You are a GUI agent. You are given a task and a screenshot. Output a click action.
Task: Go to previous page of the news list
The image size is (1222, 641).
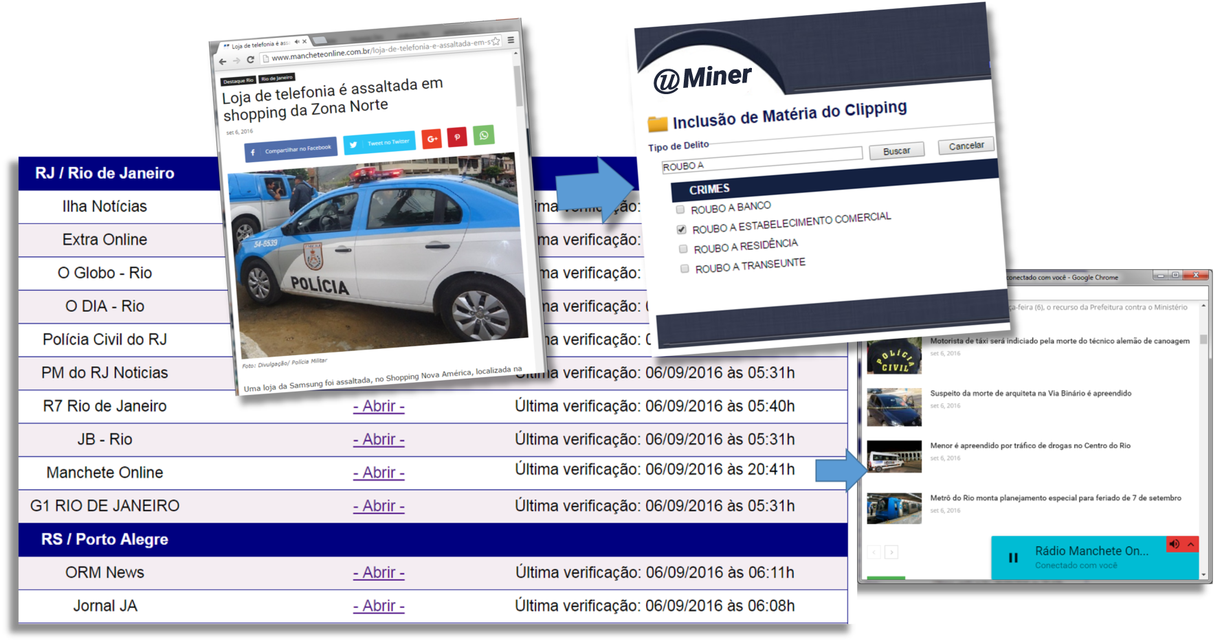(874, 552)
